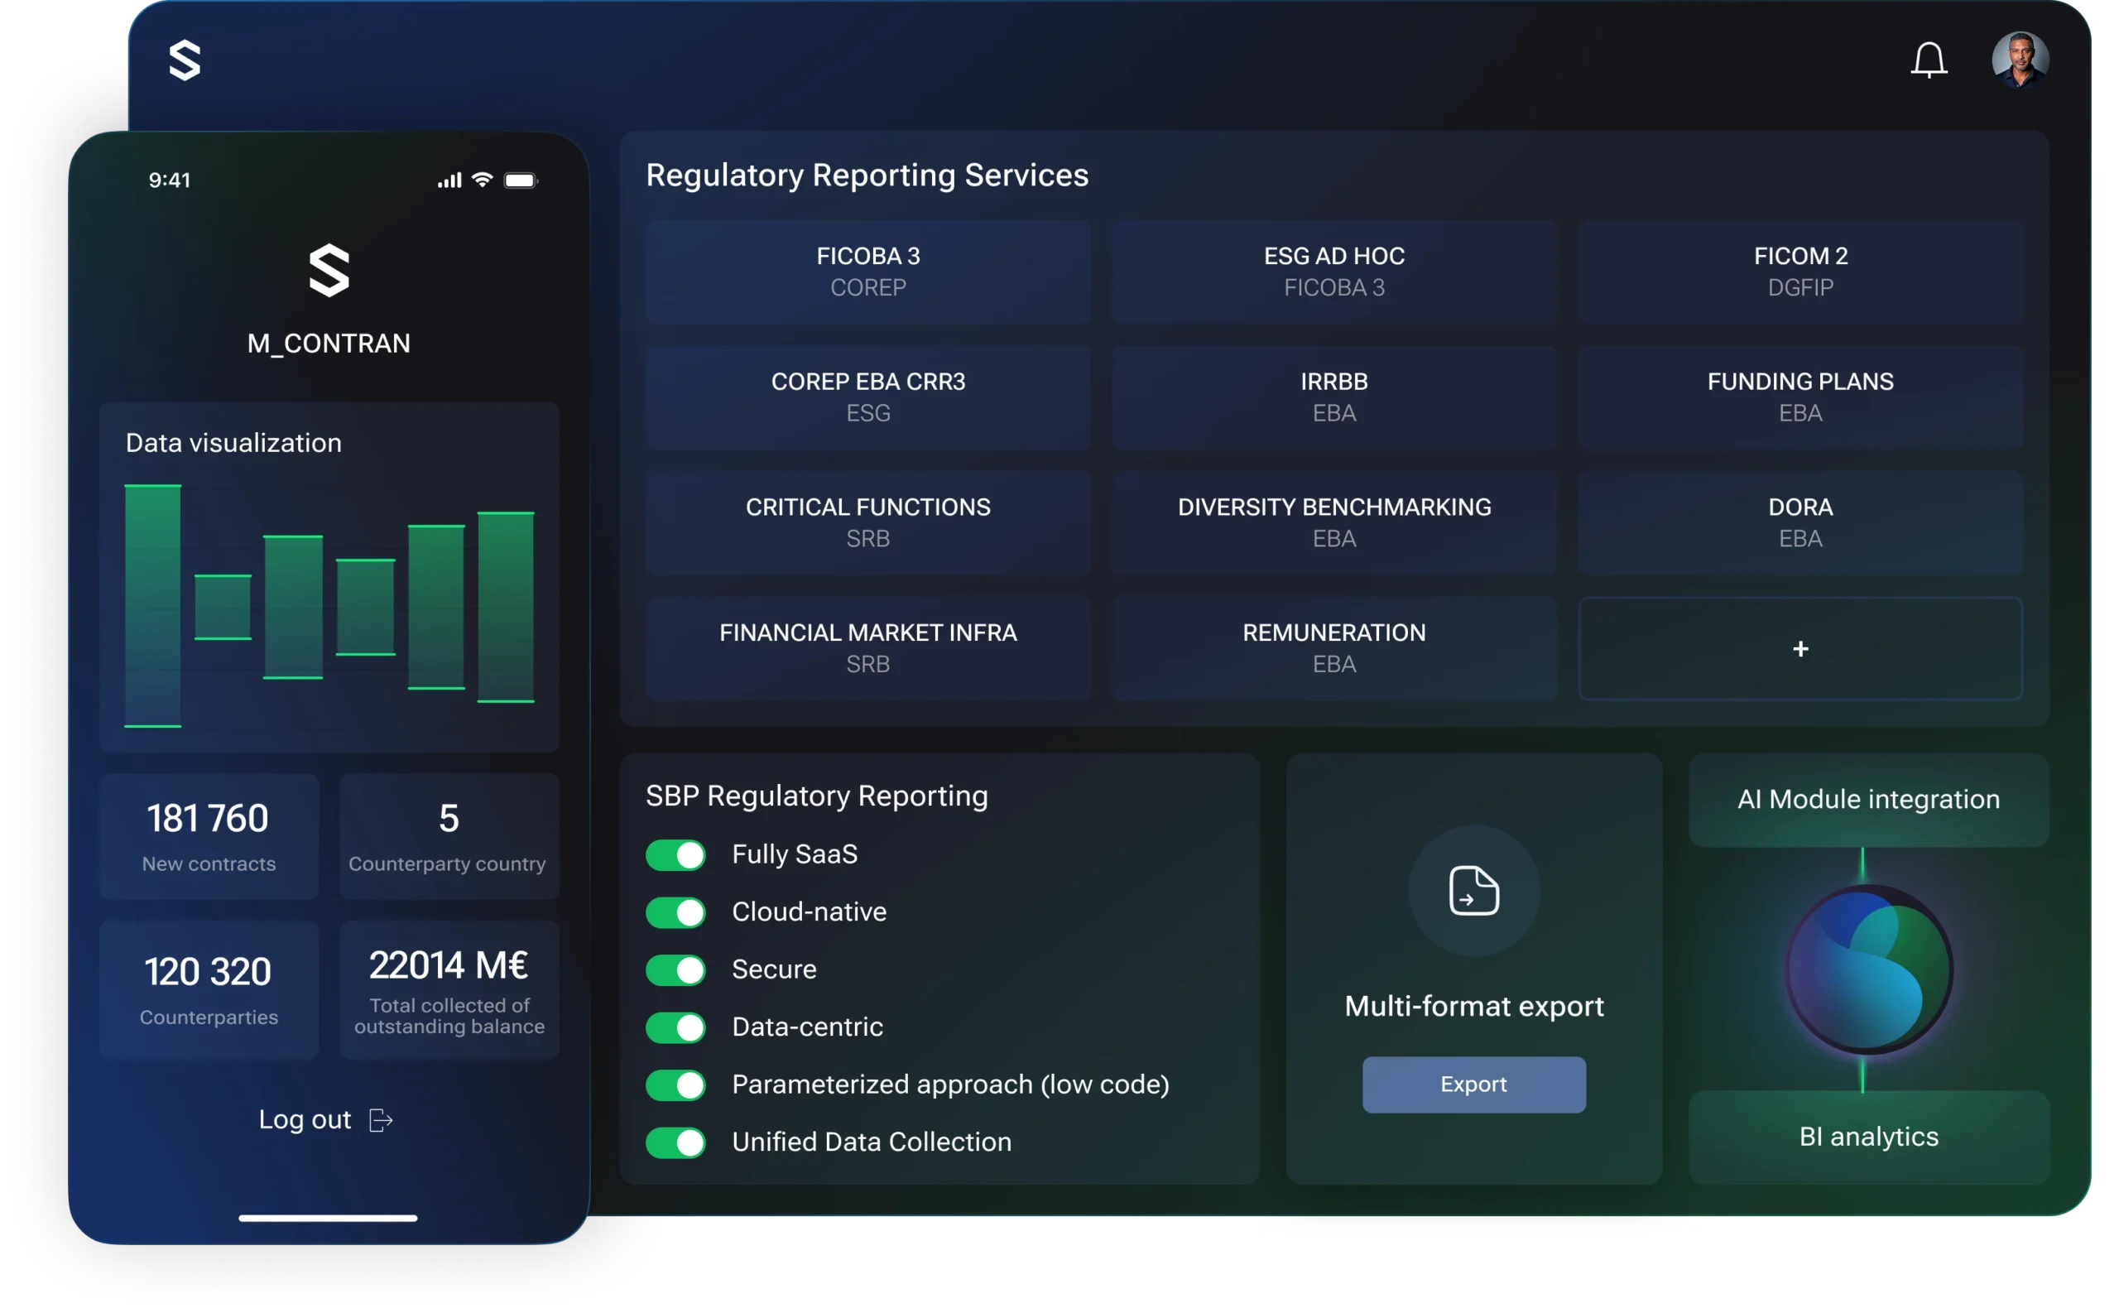This screenshot has height=1313, width=2119.
Task: Click the tallest bar in Data visualization
Action: click(x=153, y=605)
